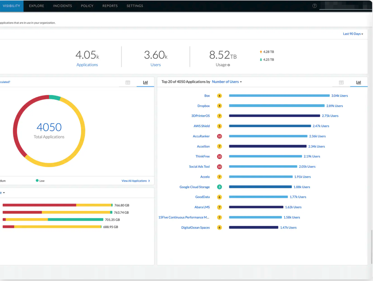Click AWS Shield risk score badge 5
Screen dimensions: 373x281
click(219, 126)
